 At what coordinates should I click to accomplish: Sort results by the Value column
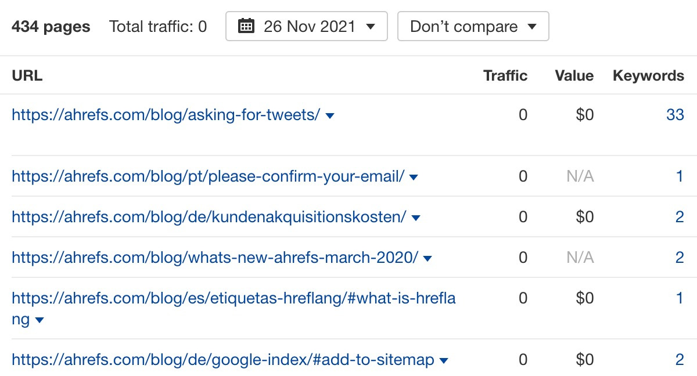(x=574, y=75)
